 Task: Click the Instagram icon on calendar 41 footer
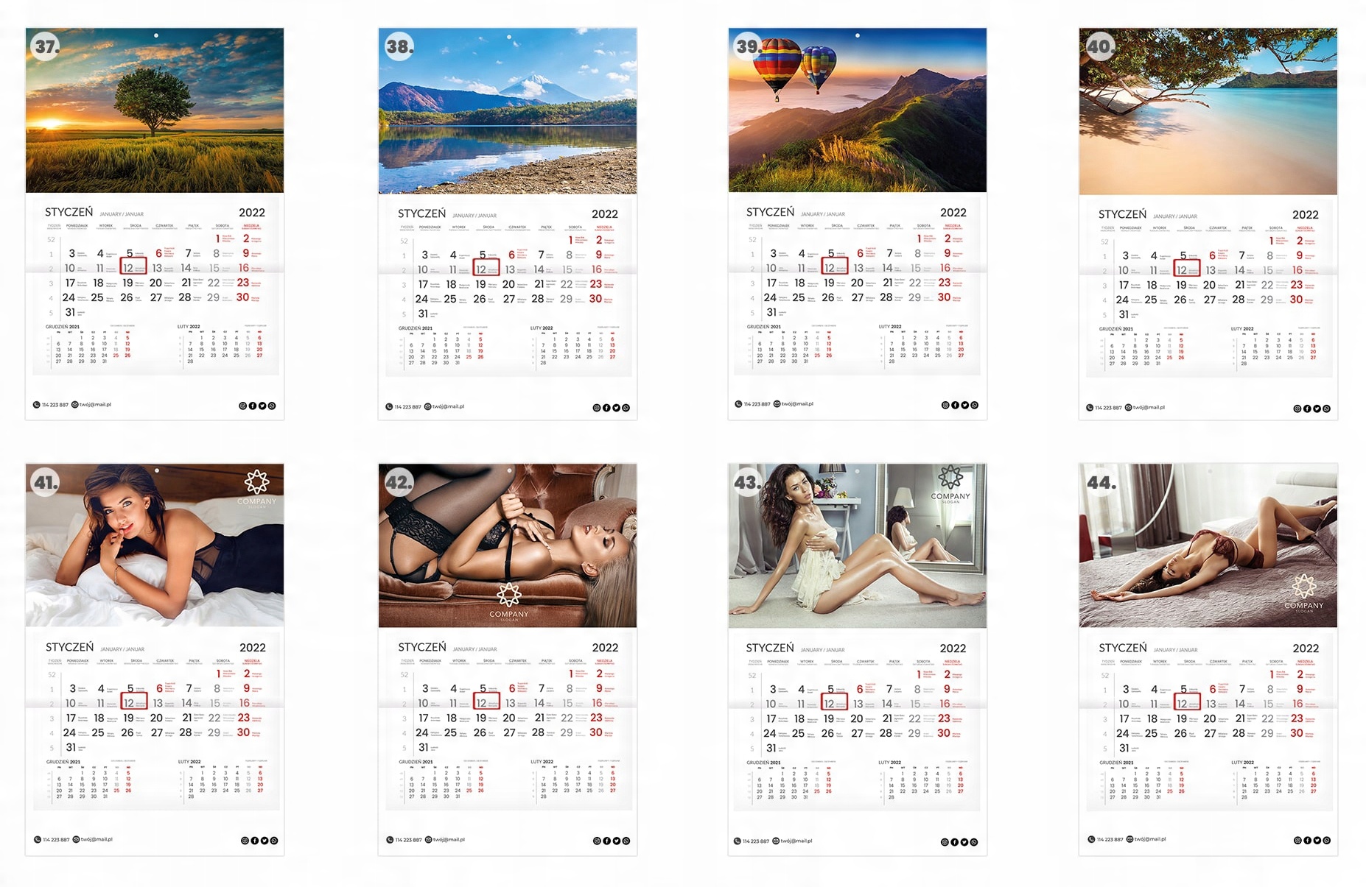[x=245, y=841]
